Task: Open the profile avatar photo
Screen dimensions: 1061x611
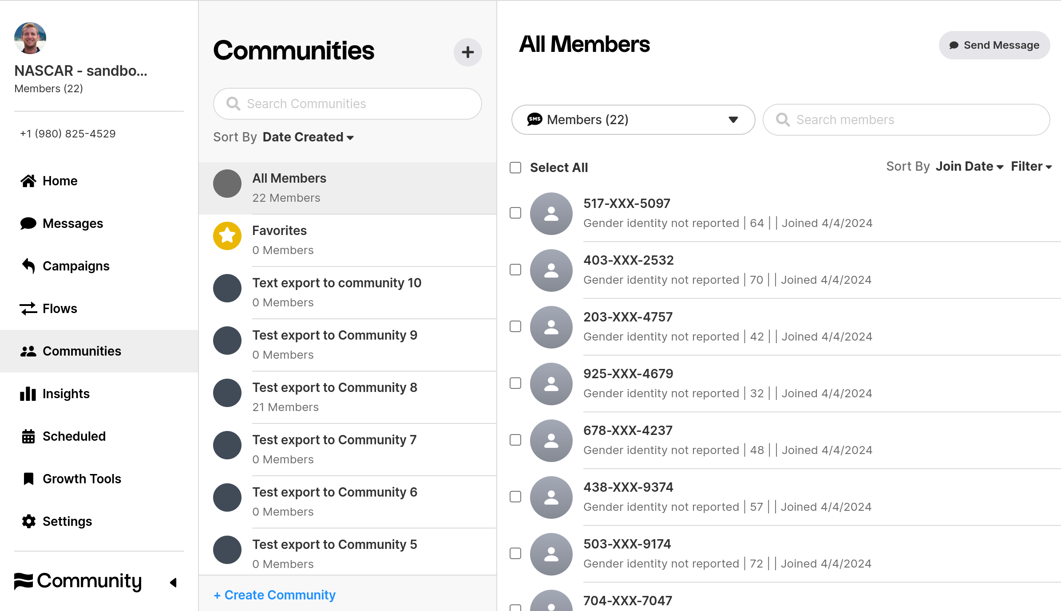Action: [30, 38]
